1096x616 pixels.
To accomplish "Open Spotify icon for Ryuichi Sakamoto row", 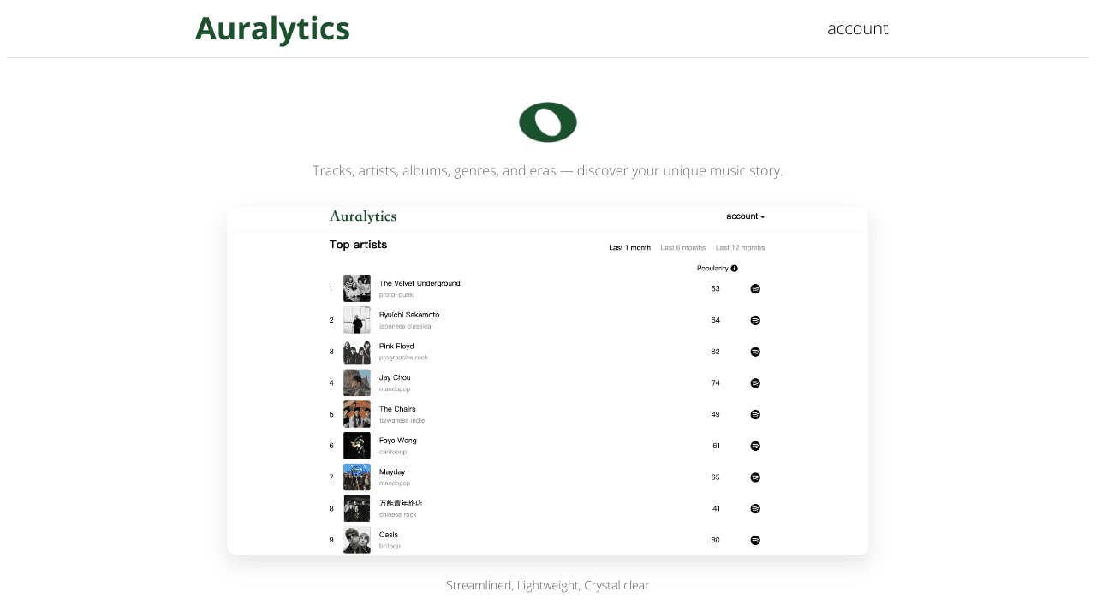I will [x=755, y=320].
